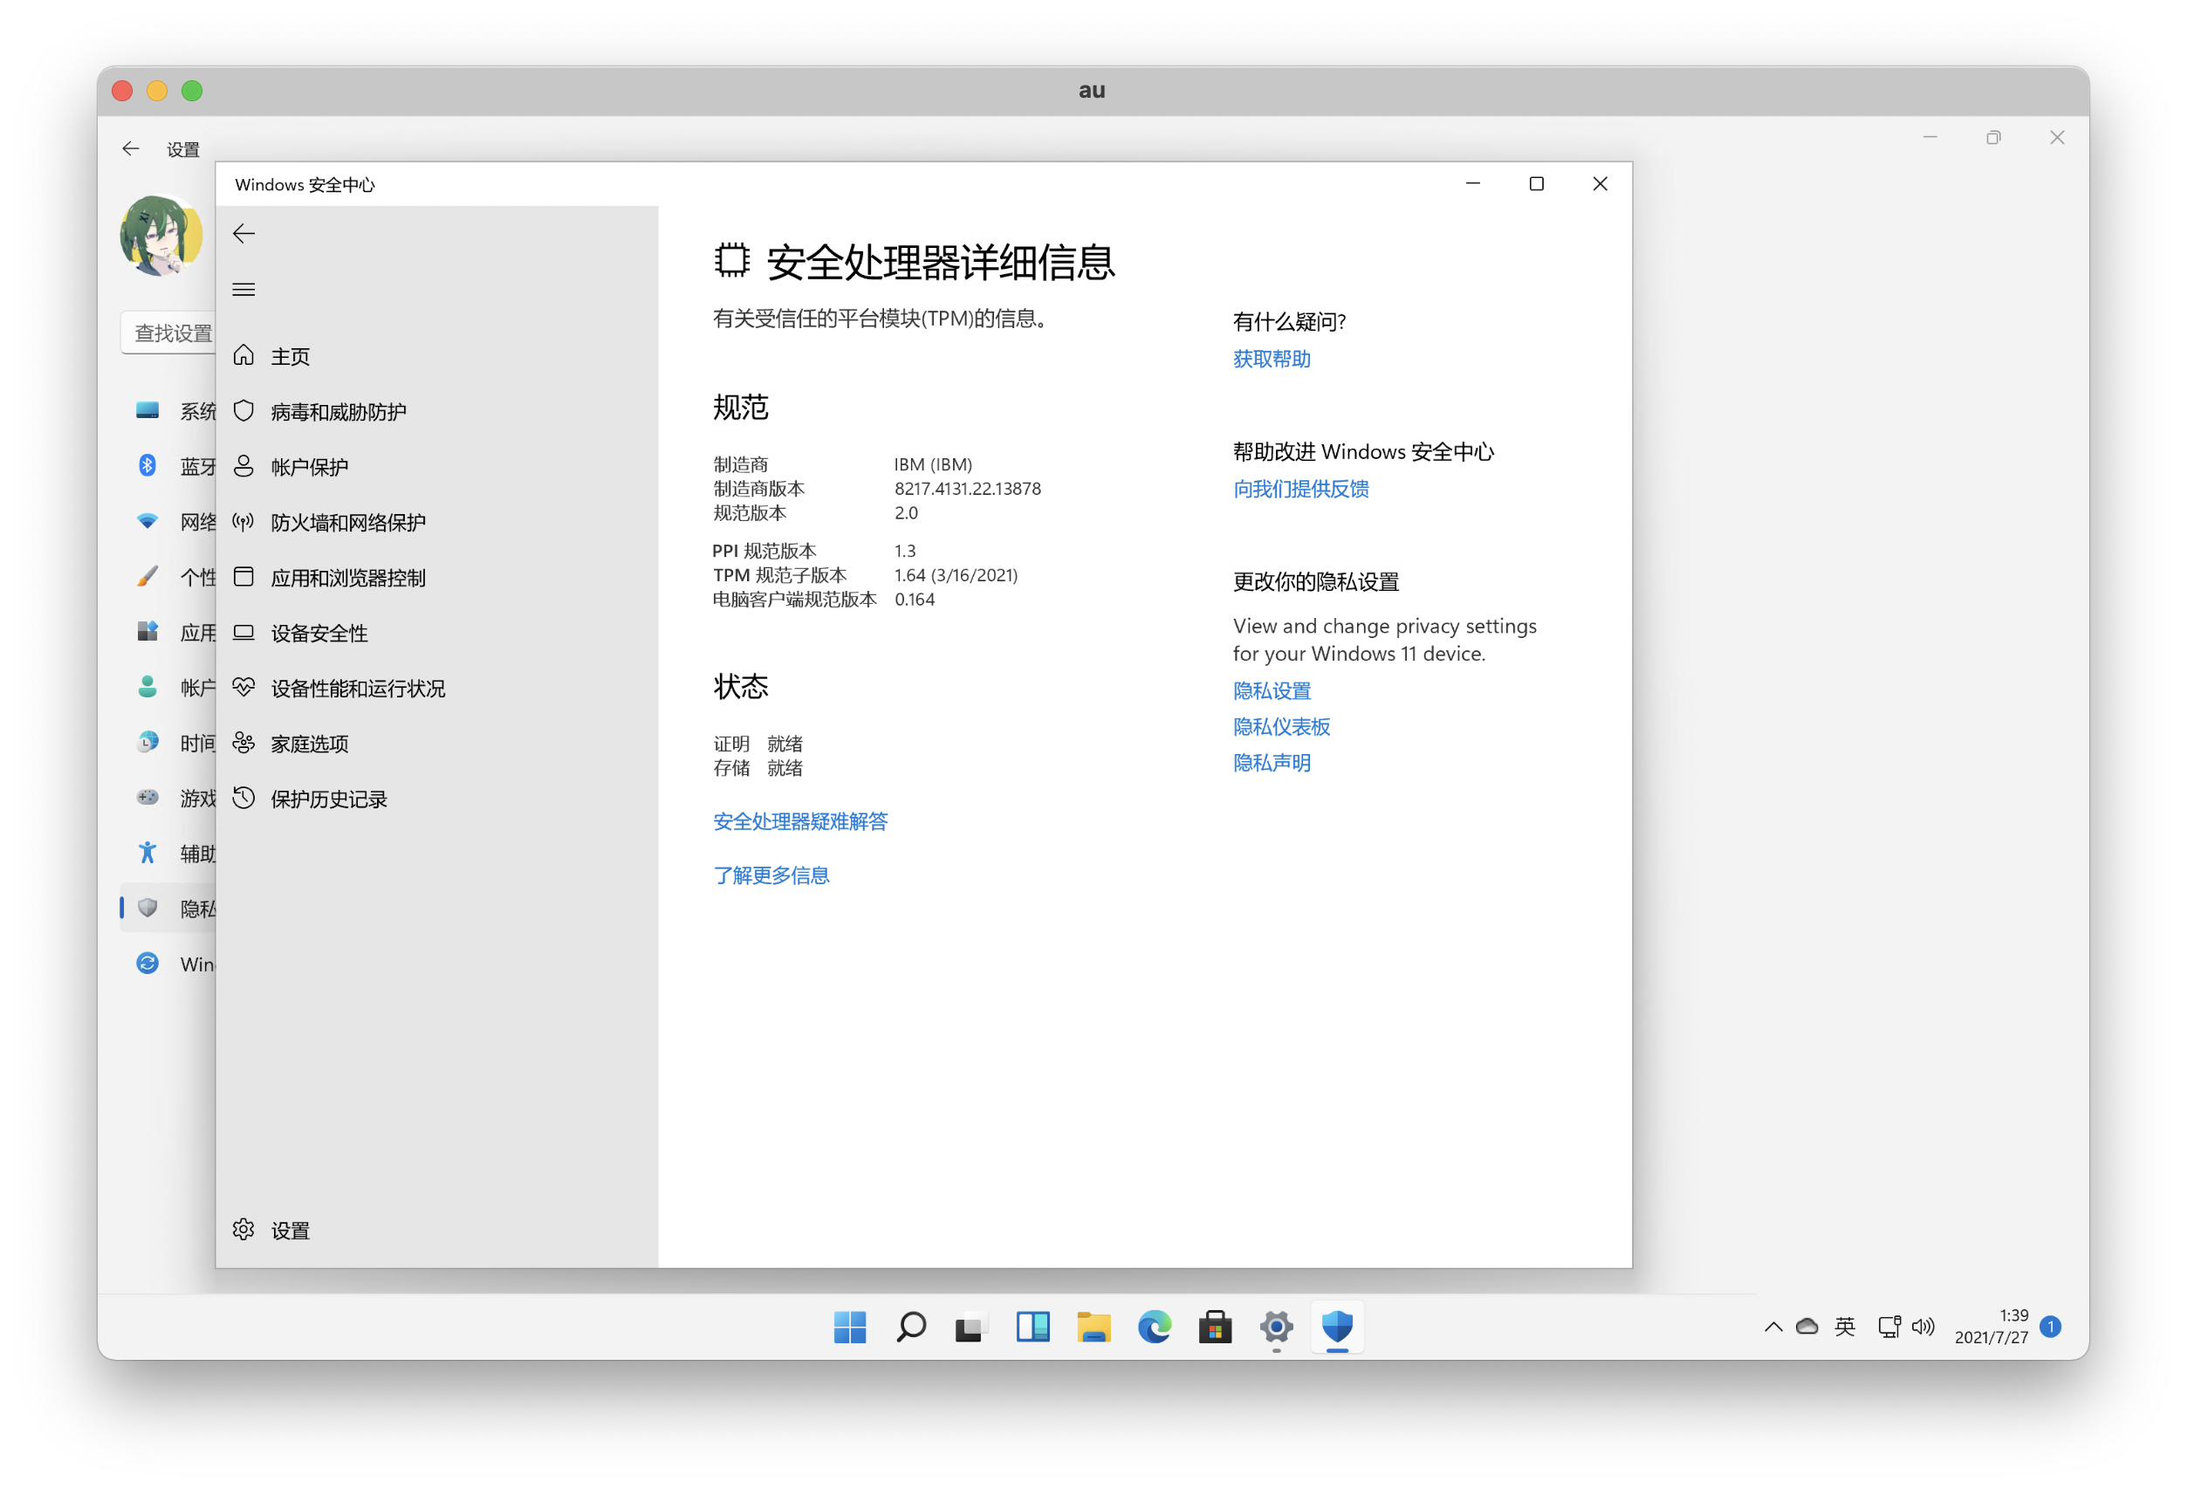Open 防火墙和网络保护
This screenshot has height=1489, width=2187.
click(346, 521)
